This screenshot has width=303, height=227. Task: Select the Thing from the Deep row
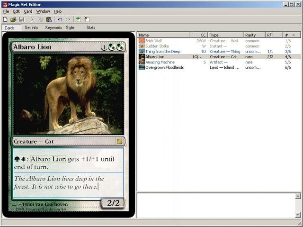219,51
